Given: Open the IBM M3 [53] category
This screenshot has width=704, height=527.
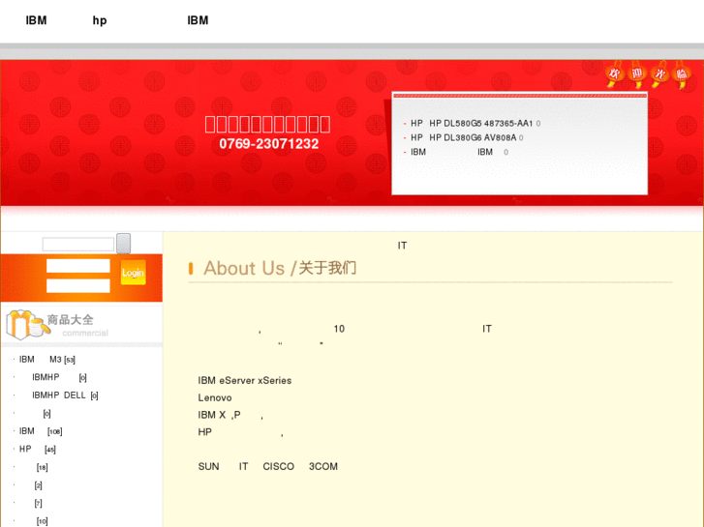Looking at the screenshot, I should 47,360.
